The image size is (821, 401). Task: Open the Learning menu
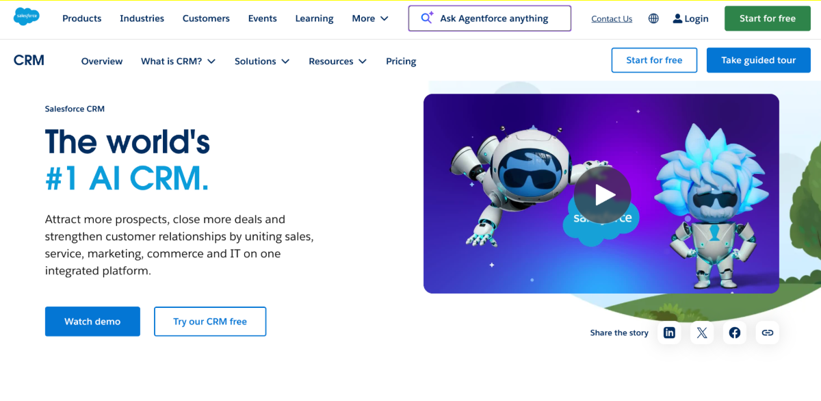(315, 18)
